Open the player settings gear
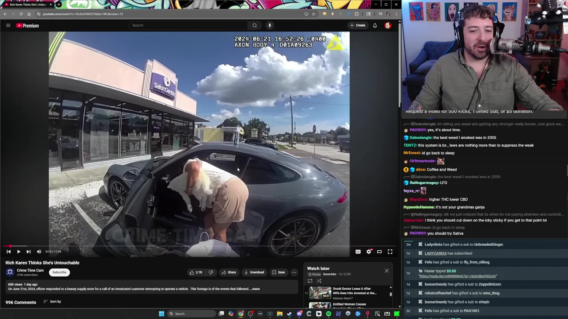Screen dimensions: 568x319 369,252
